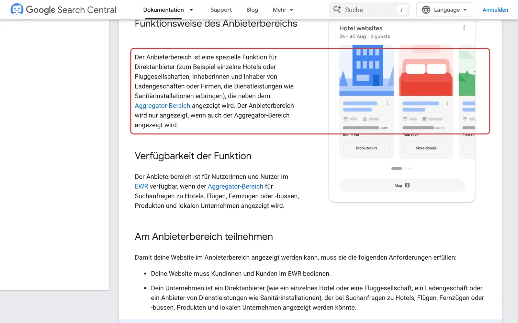Open the EWR link
The image size is (518, 323).
coord(141,186)
